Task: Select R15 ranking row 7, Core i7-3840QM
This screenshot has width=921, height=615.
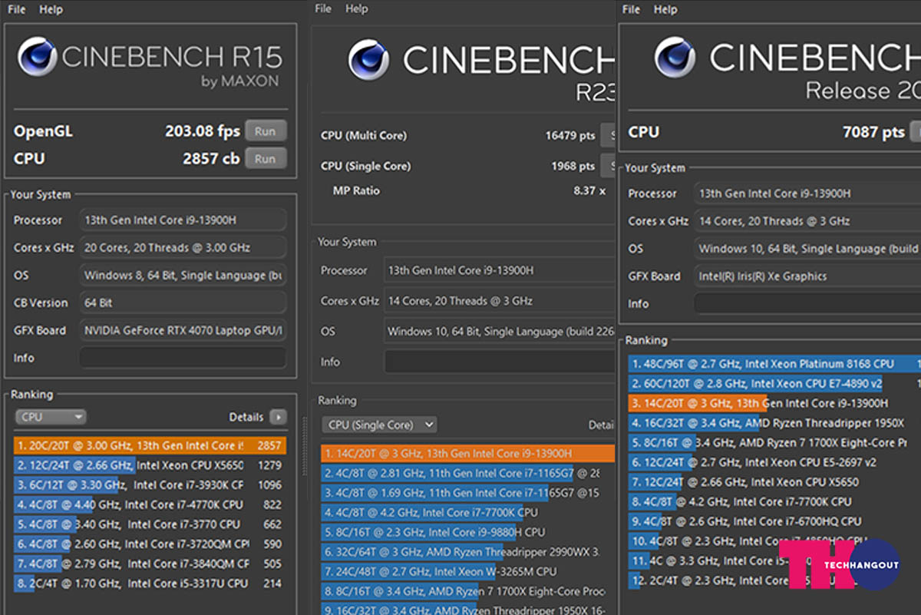Action: tap(150, 564)
